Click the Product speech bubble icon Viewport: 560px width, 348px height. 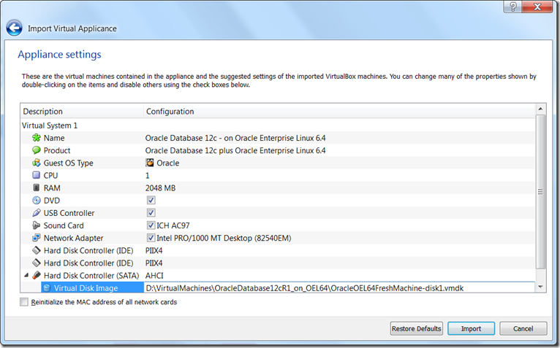(36, 150)
